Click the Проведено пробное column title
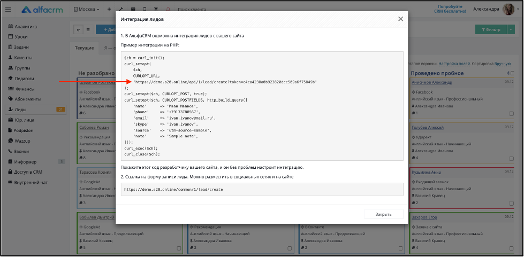 [x=437, y=73]
